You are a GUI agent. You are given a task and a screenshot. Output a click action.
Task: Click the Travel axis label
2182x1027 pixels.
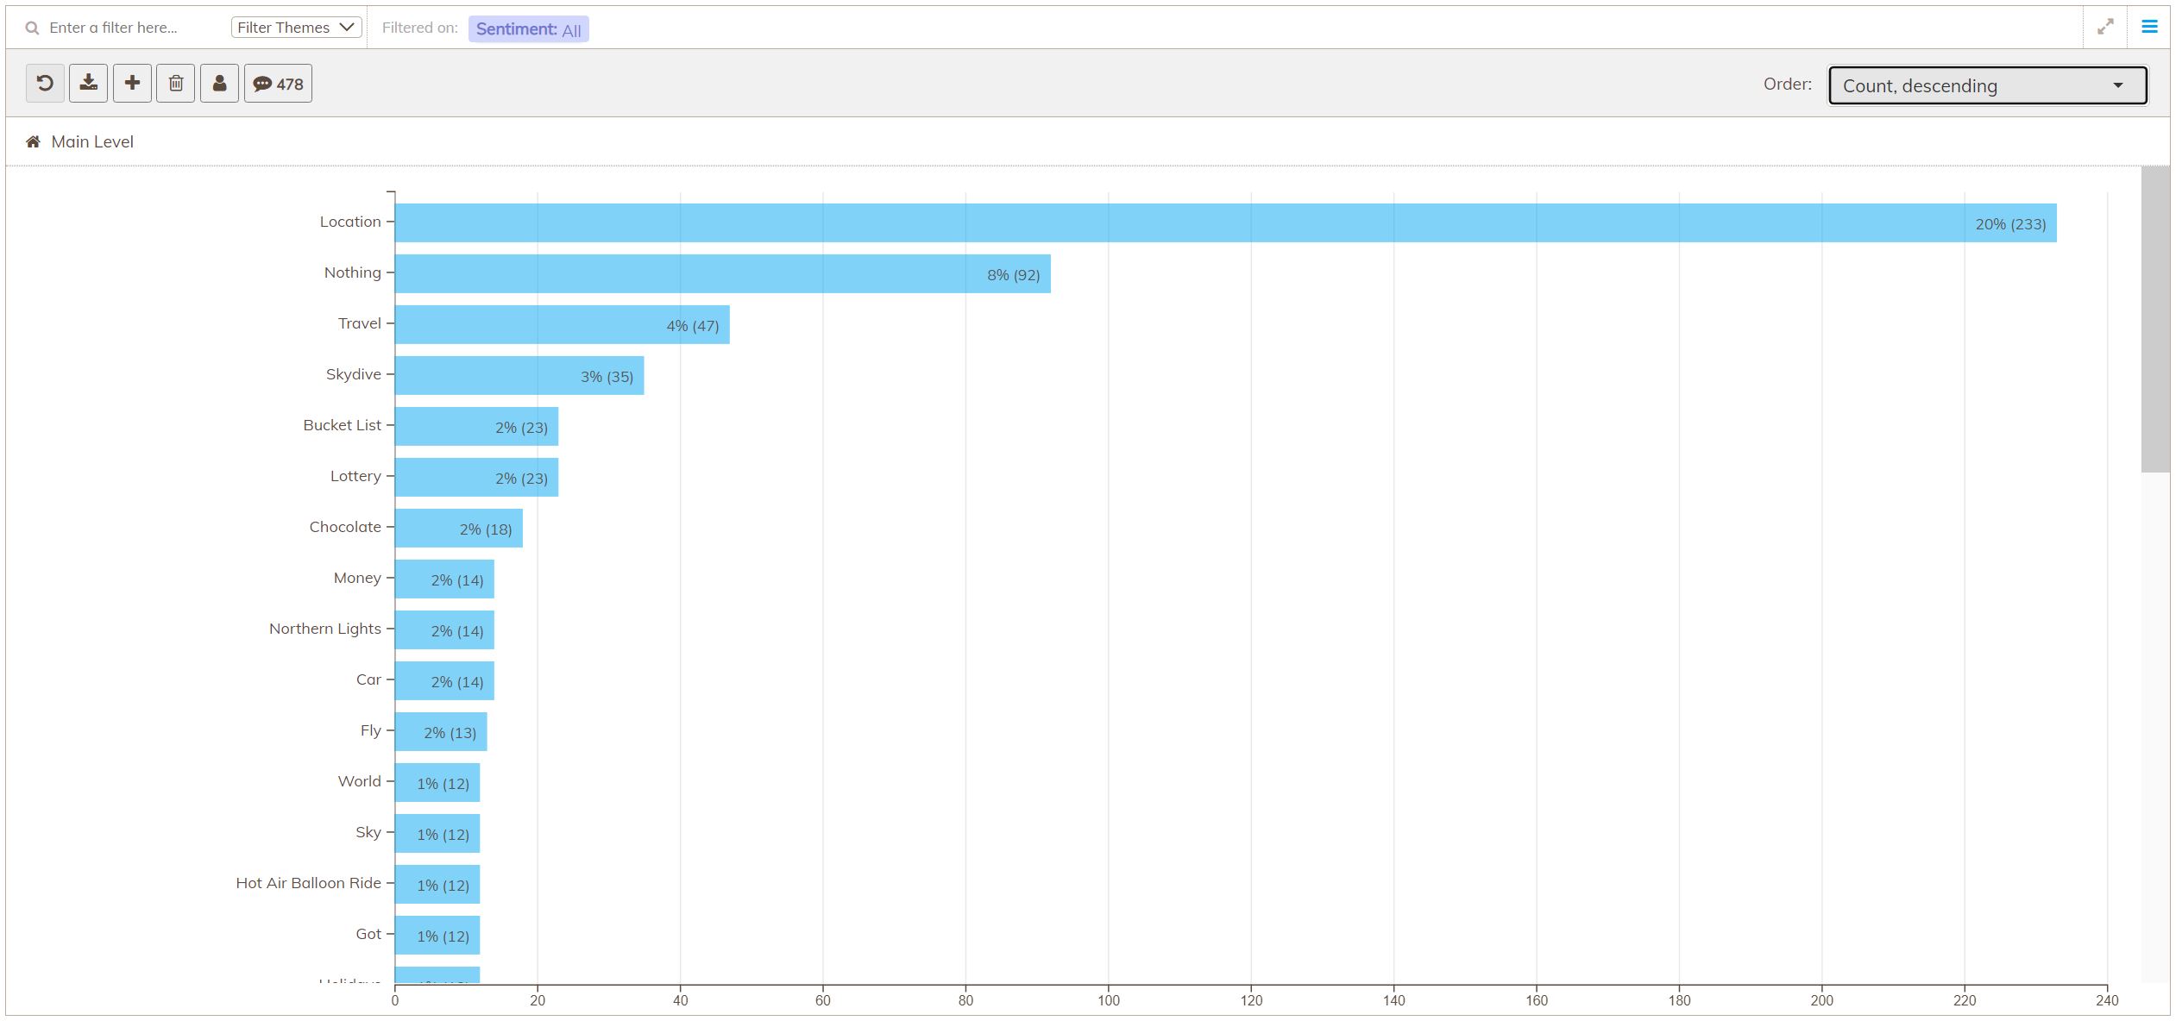359,323
